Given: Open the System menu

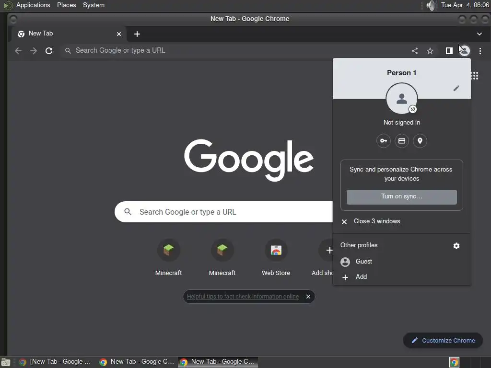Looking at the screenshot, I should 94,5.
